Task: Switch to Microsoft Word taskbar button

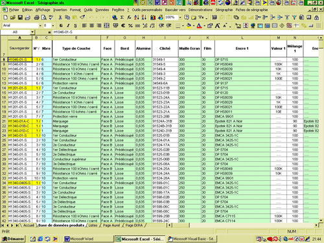Action: 88,239
